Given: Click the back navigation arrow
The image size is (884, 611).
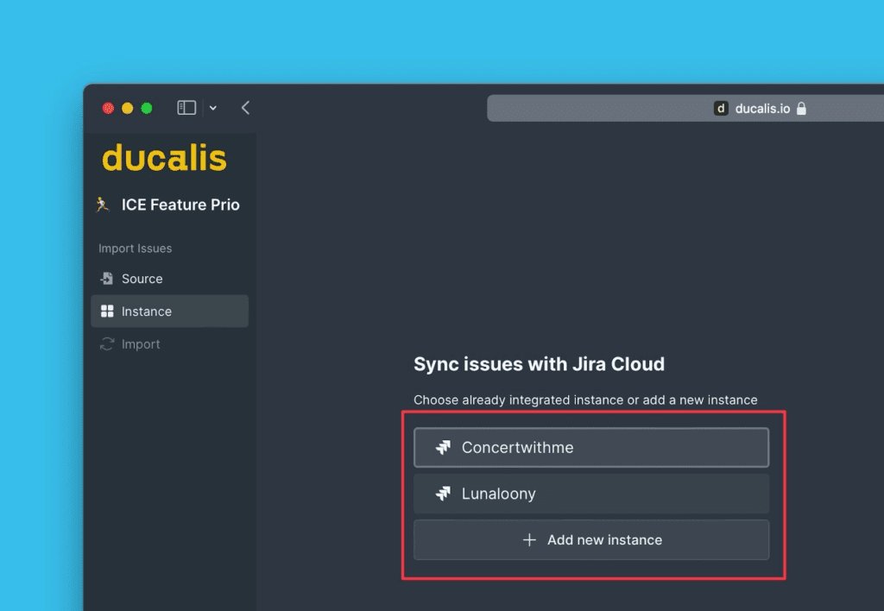Looking at the screenshot, I should pos(245,108).
